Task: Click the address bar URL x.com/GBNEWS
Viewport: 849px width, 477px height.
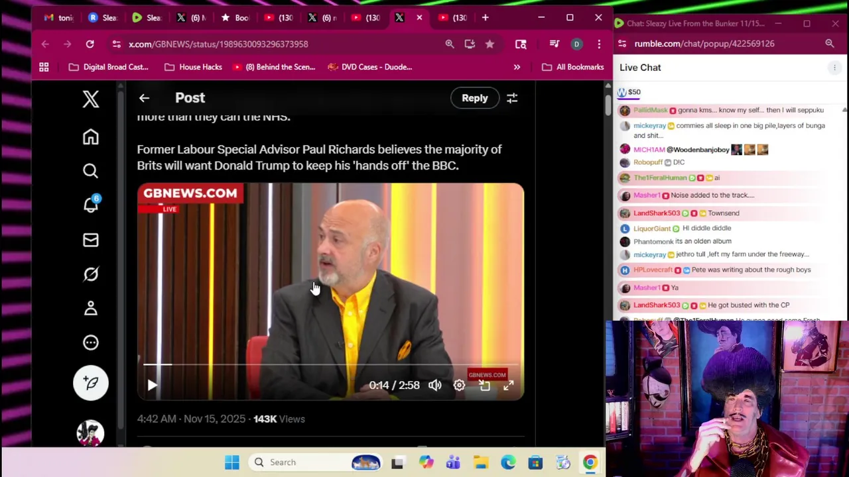Action: 218,44
